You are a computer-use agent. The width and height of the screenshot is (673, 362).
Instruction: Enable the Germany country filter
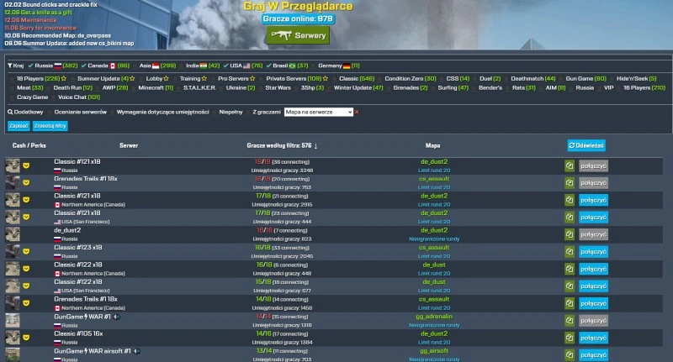tap(314, 66)
